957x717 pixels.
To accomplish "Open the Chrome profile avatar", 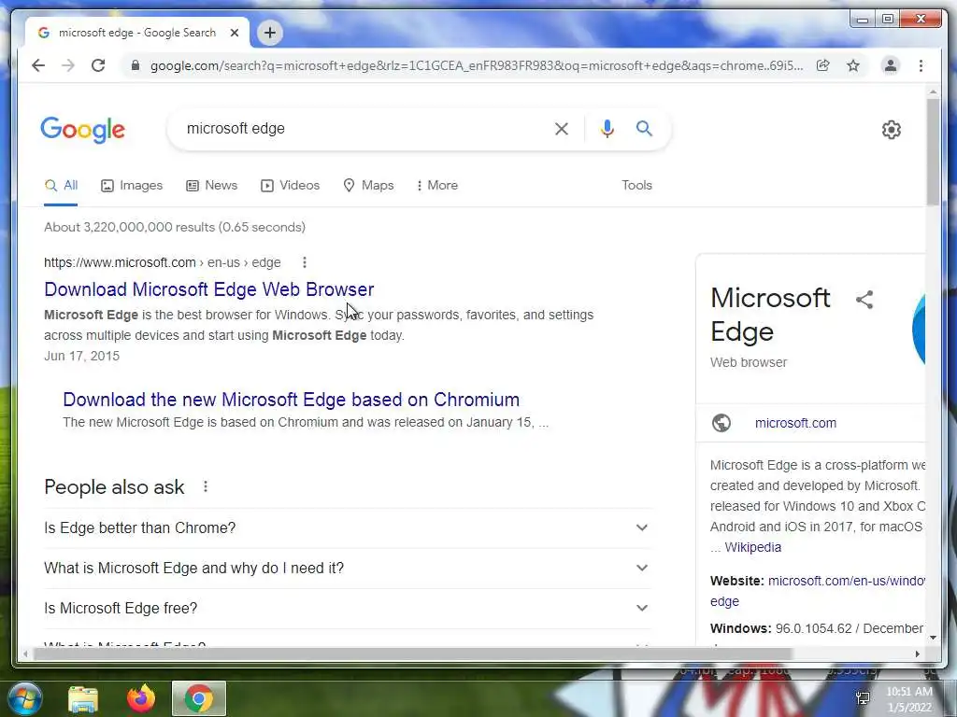I will click(x=891, y=65).
